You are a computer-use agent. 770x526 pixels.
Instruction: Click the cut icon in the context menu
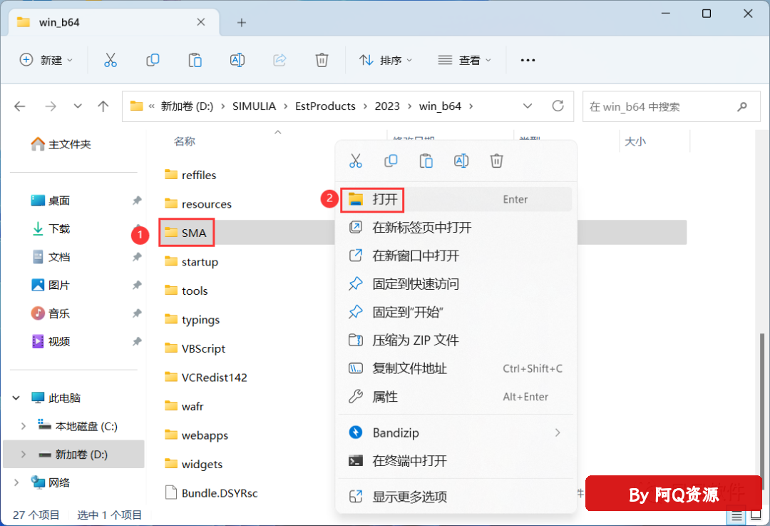(356, 161)
